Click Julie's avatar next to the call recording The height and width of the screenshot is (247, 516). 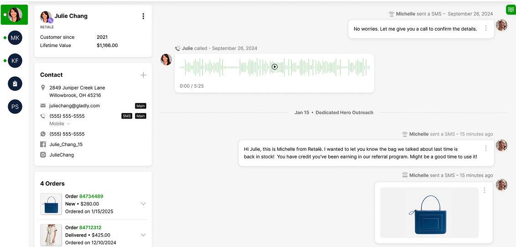pyautogui.click(x=166, y=60)
